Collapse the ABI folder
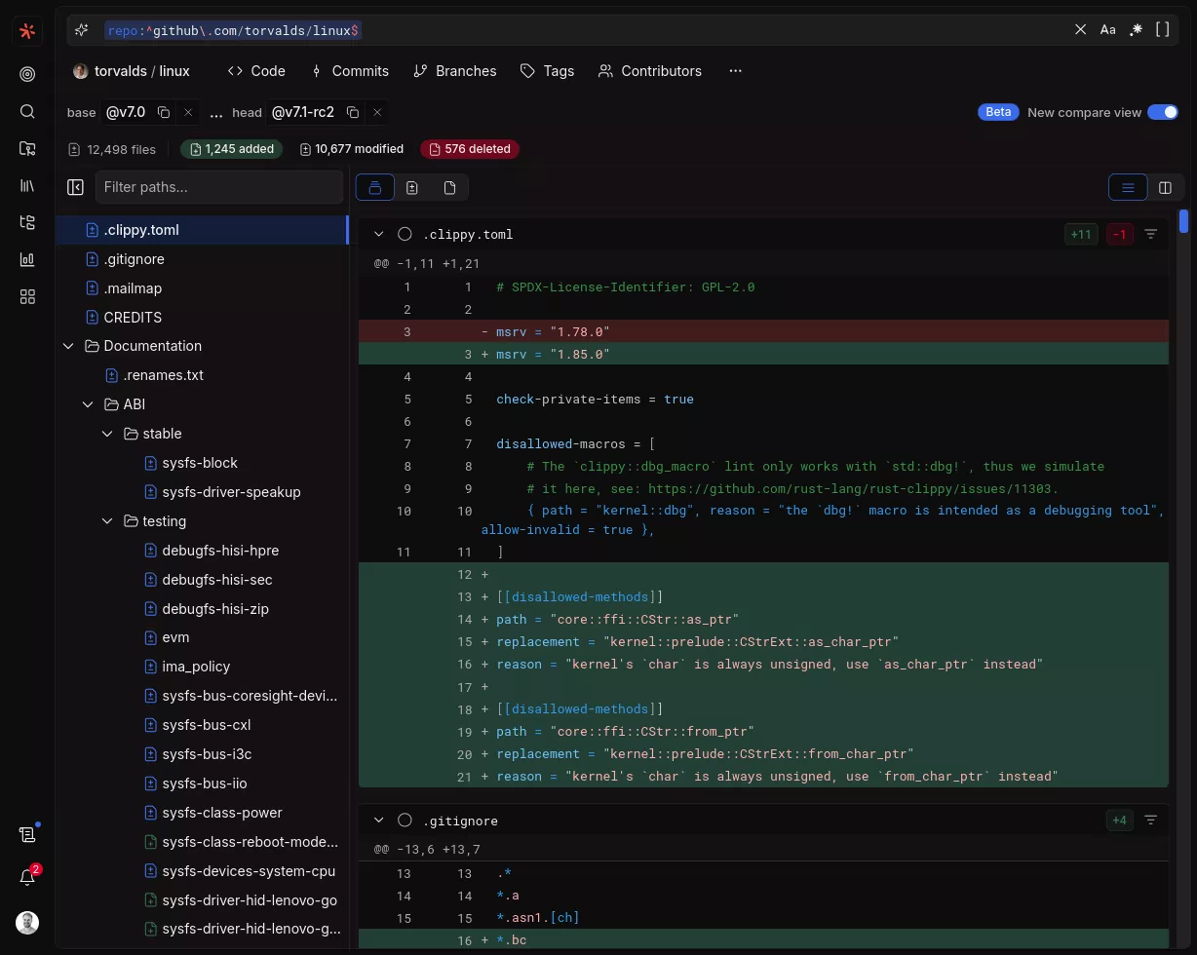This screenshot has height=955, width=1197. [88, 404]
